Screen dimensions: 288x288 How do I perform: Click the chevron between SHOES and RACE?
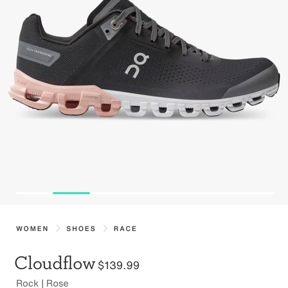pyautogui.click(x=105, y=228)
